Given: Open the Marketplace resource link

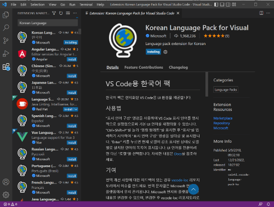Looking at the screenshot, I should 223,118.
